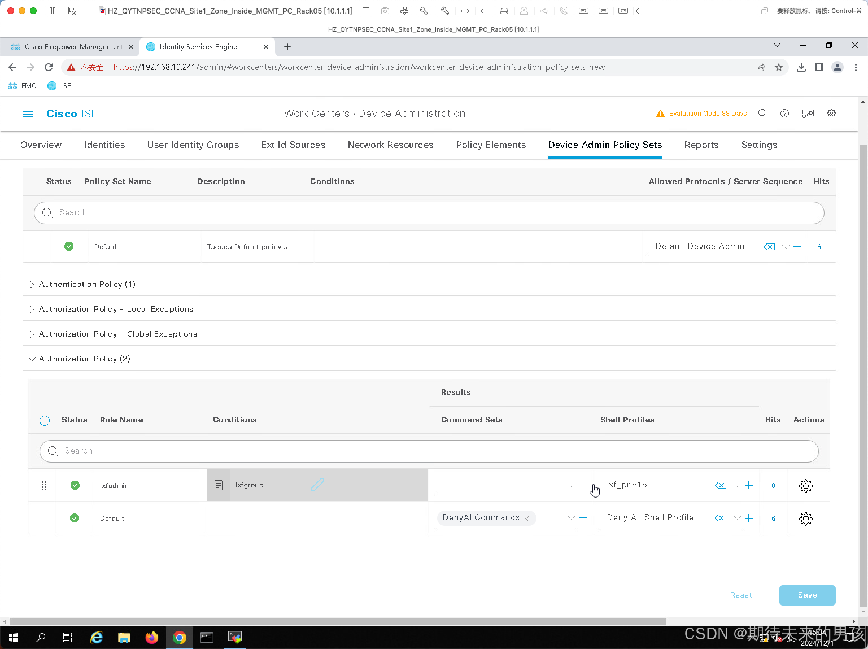Click the ISE global search magnifier icon
Viewport: 868px width, 649px height.
[762, 114]
